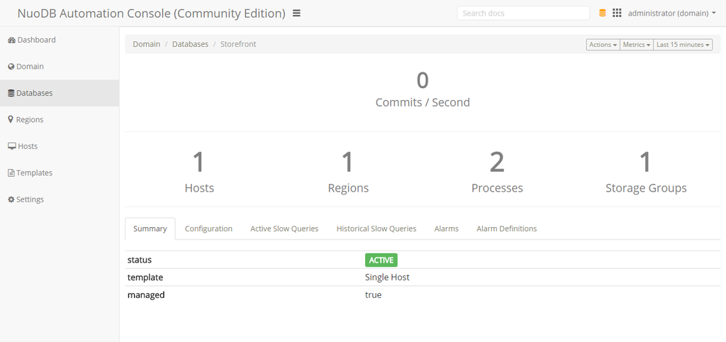This screenshot has width=726, height=342.
Task: Click the orange database icon in the header
Action: [x=603, y=13]
